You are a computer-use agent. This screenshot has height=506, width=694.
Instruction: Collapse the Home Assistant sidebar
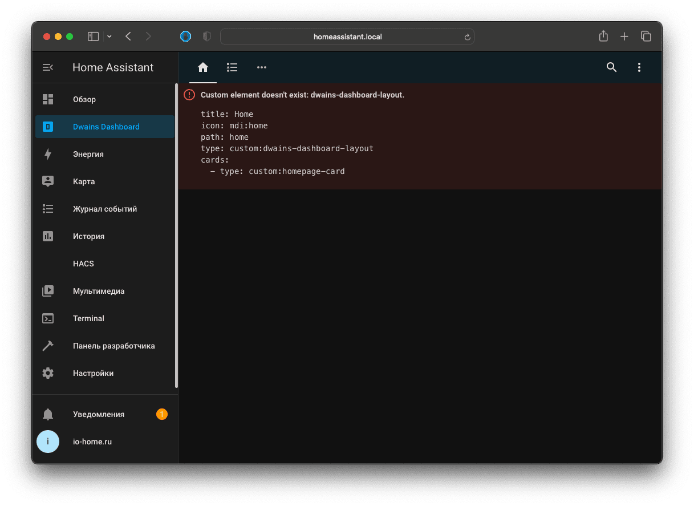click(x=48, y=67)
